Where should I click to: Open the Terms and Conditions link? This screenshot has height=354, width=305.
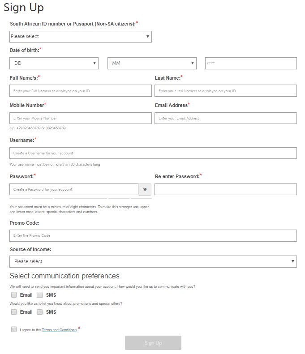click(59, 330)
